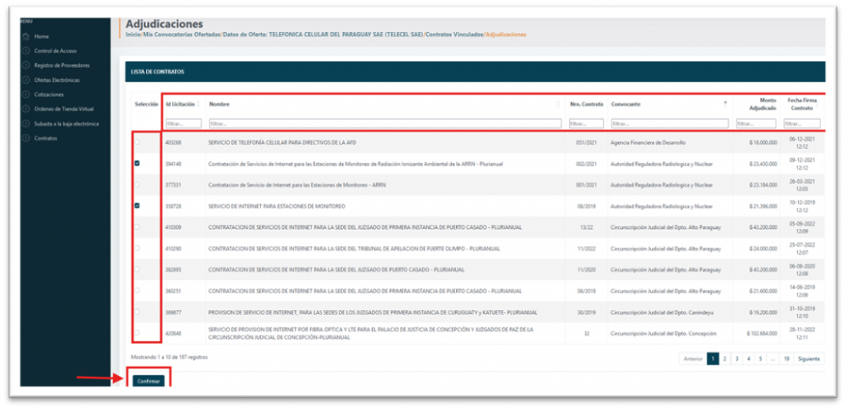The height and width of the screenshot is (409, 846).
Task: Focus the Monto Adjudicado filter field
Action: [x=757, y=124]
